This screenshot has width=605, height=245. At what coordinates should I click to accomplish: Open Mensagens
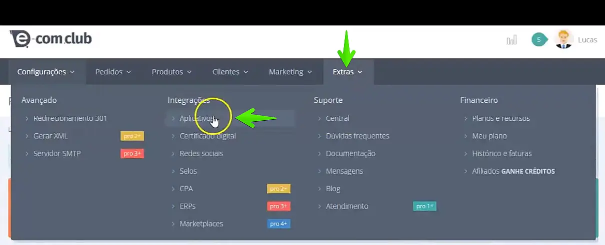(x=344, y=171)
